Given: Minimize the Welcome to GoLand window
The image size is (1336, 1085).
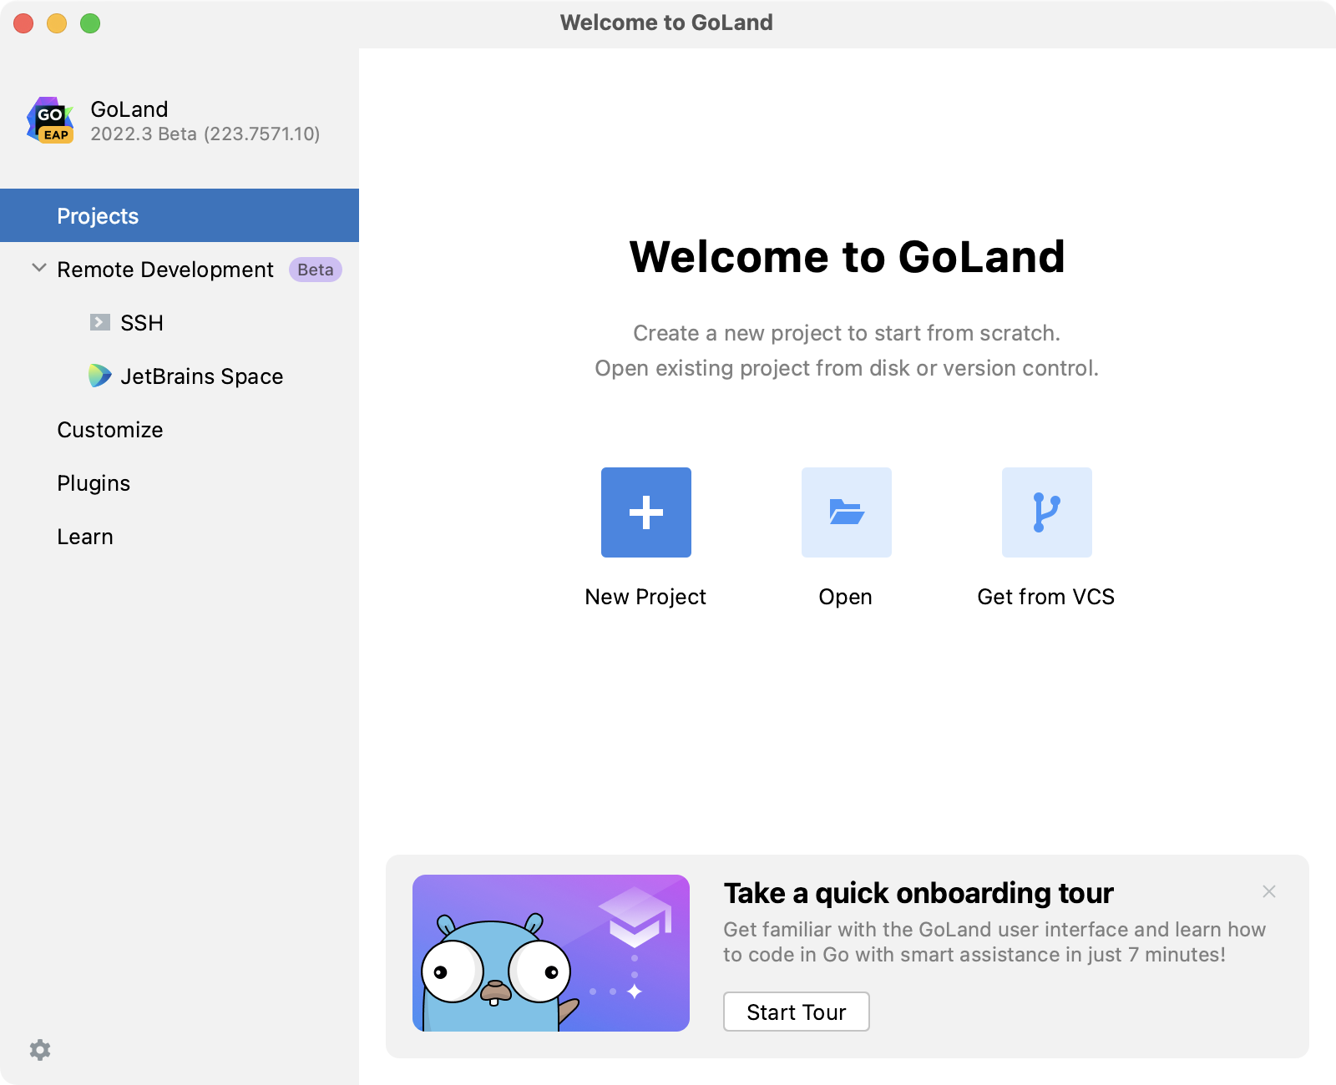Looking at the screenshot, I should pos(57,23).
